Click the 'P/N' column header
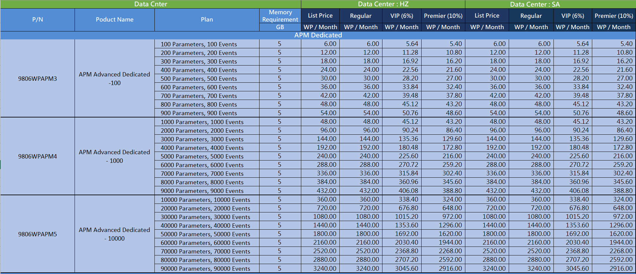This screenshot has height=274, width=636. click(x=37, y=20)
